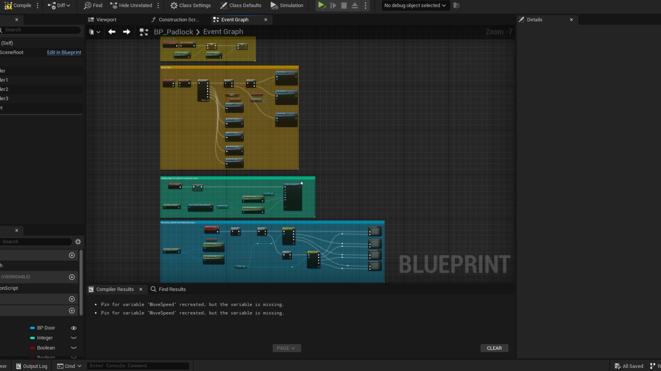This screenshot has width=661, height=371.
Task: Toggle visibility eye of BP Door variable
Action: click(74, 328)
